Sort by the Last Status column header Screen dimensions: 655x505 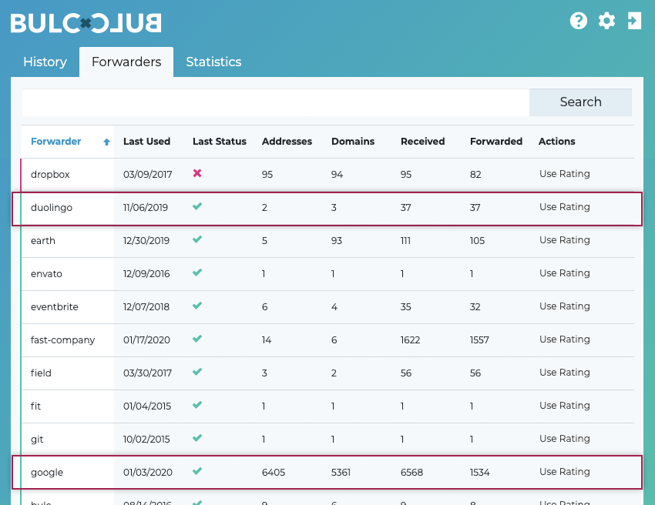click(220, 142)
